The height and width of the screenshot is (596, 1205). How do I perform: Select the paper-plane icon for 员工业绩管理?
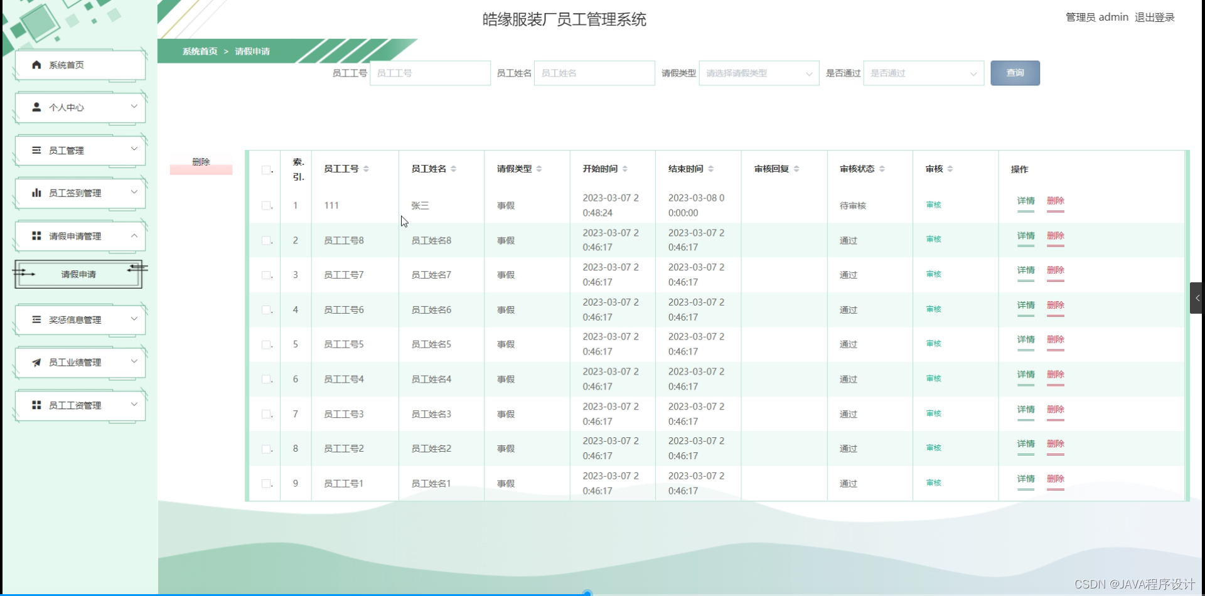(x=35, y=361)
